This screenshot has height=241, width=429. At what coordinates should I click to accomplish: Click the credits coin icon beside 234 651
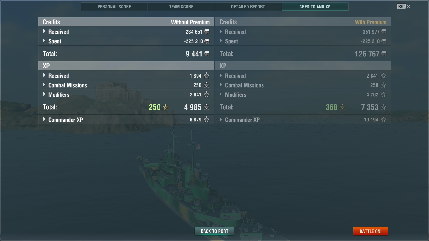point(207,32)
